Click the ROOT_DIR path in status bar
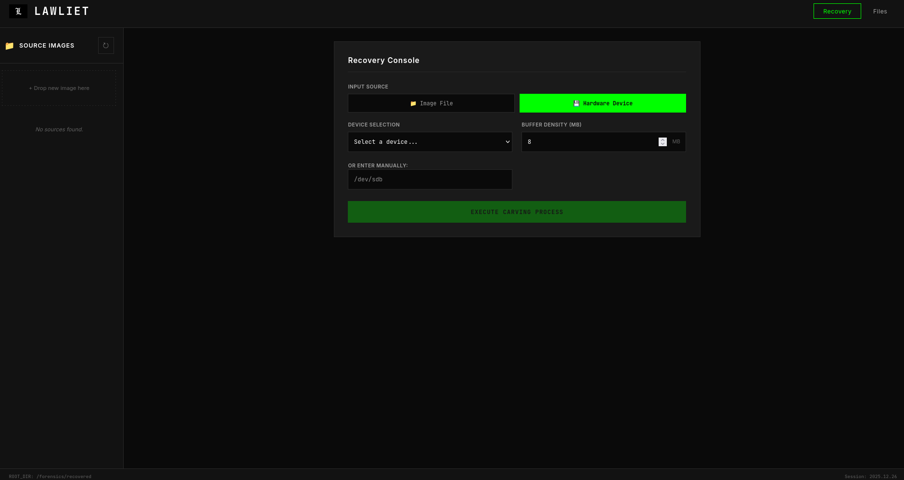This screenshot has height=480, width=904. pos(50,476)
